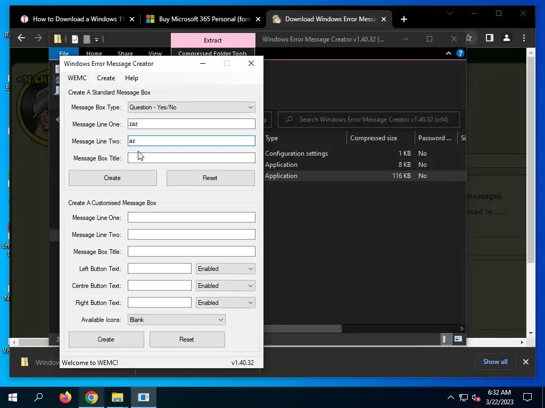Click the standard Message Box Title field
Screen dimensions: 545x408
(x=192, y=158)
